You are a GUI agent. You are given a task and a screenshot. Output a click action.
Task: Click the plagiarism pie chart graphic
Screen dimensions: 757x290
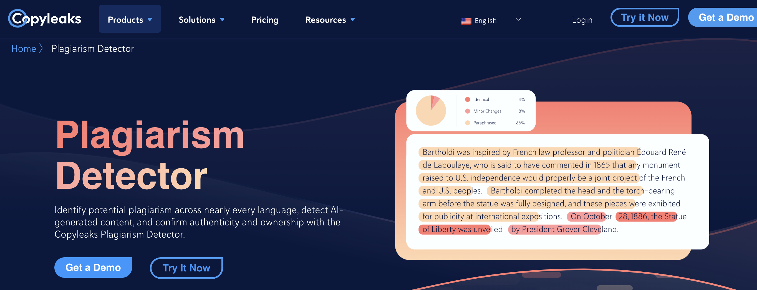[431, 111]
